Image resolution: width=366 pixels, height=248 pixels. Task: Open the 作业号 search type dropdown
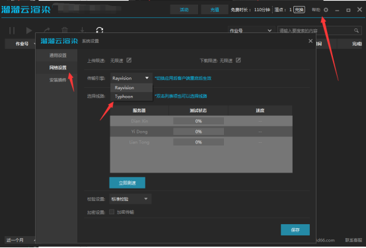pos(251,30)
